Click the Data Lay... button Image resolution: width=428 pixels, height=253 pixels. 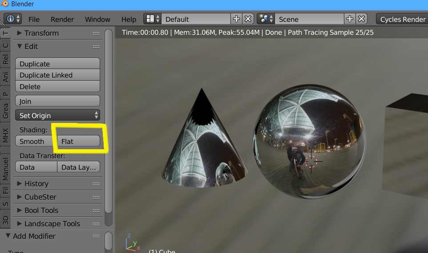tap(79, 167)
